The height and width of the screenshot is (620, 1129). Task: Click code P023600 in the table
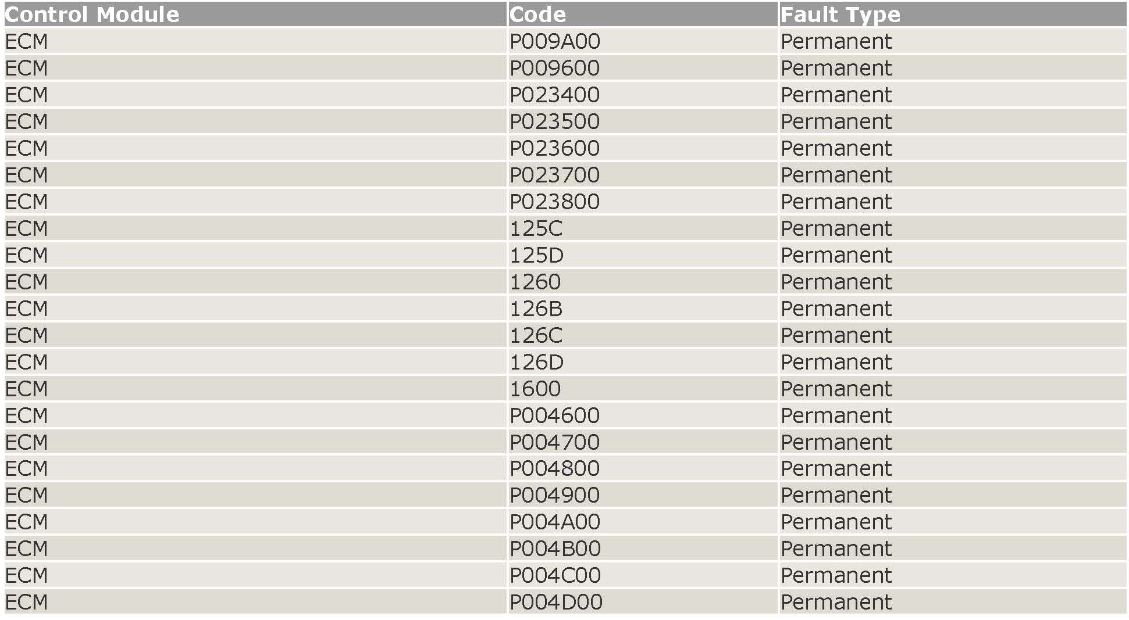coord(554,148)
